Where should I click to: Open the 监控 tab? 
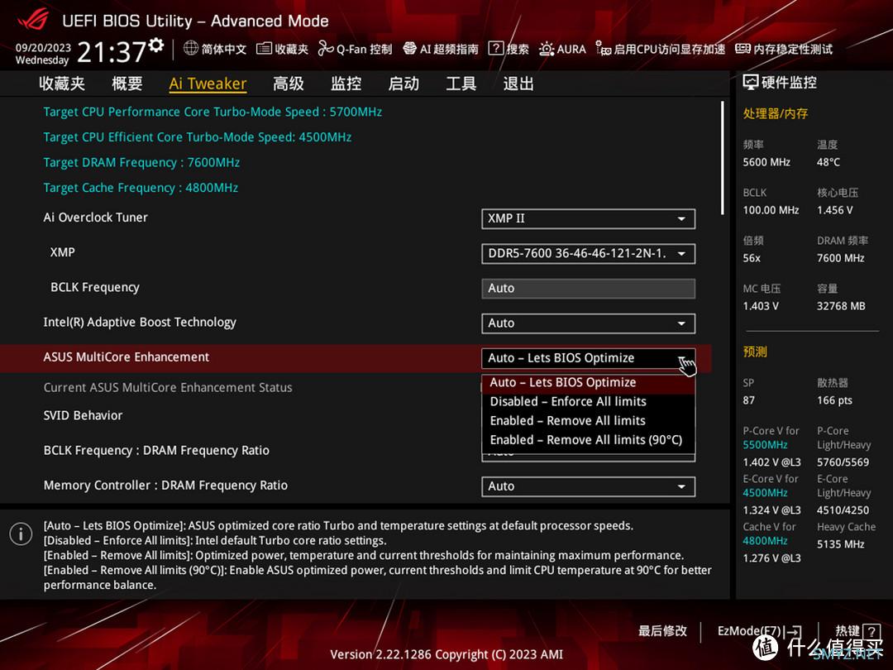pyautogui.click(x=346, y=84)
